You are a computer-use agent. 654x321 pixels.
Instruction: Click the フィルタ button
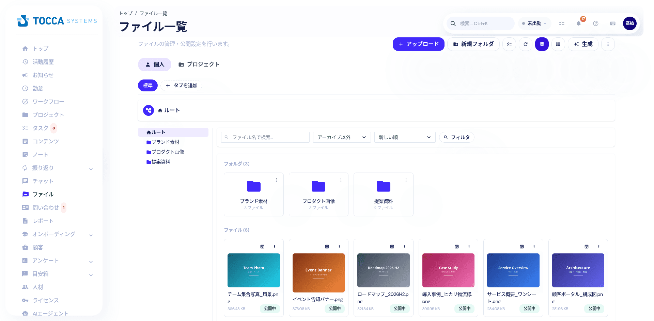(457, 137)
